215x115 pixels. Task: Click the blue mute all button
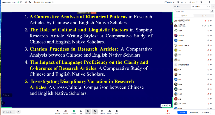coord(182,112)
